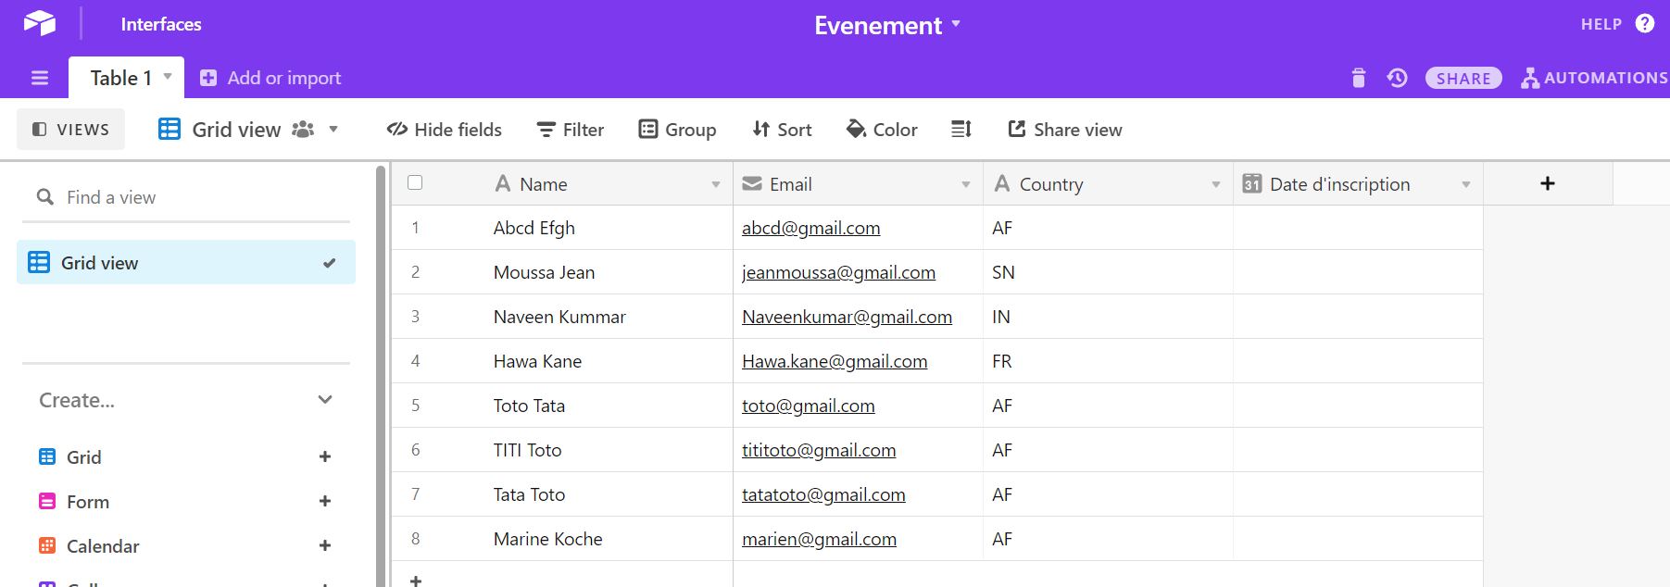Click plus next to Calendar in Create
1670x587 pixels.
pos(325,545)
